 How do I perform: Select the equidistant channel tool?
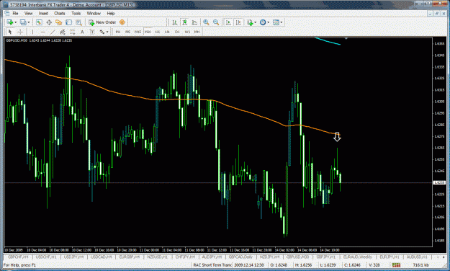63,32
